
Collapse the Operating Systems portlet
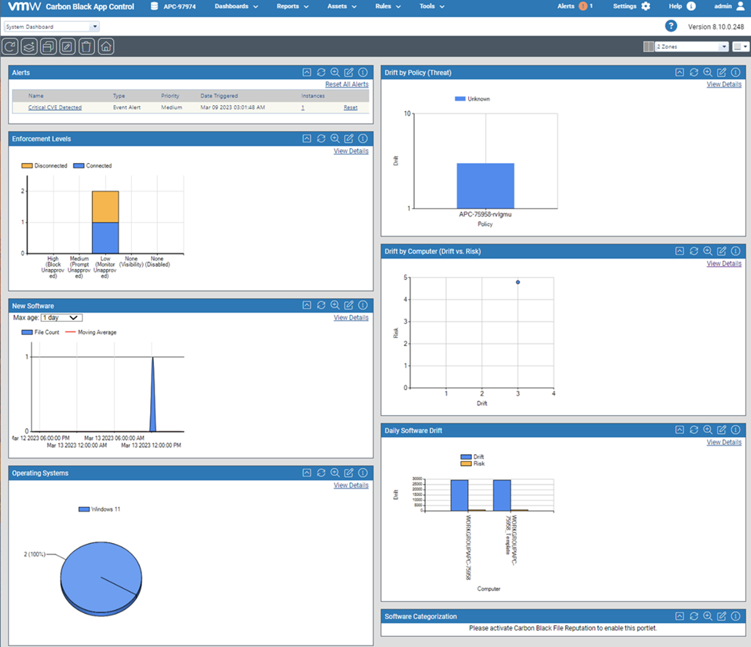pyautogui.click(x=306, y=473)
